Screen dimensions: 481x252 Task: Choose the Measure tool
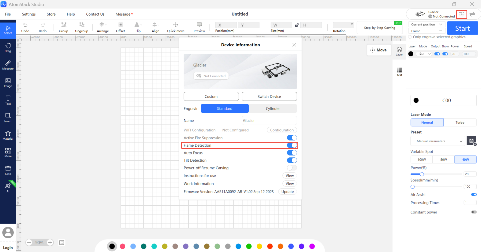(8, 65)
